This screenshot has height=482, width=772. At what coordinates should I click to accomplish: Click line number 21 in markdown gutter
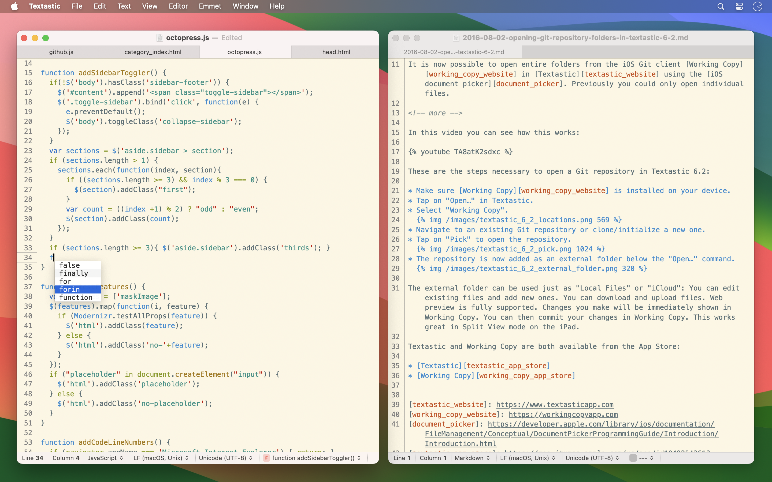pos(396,191)
